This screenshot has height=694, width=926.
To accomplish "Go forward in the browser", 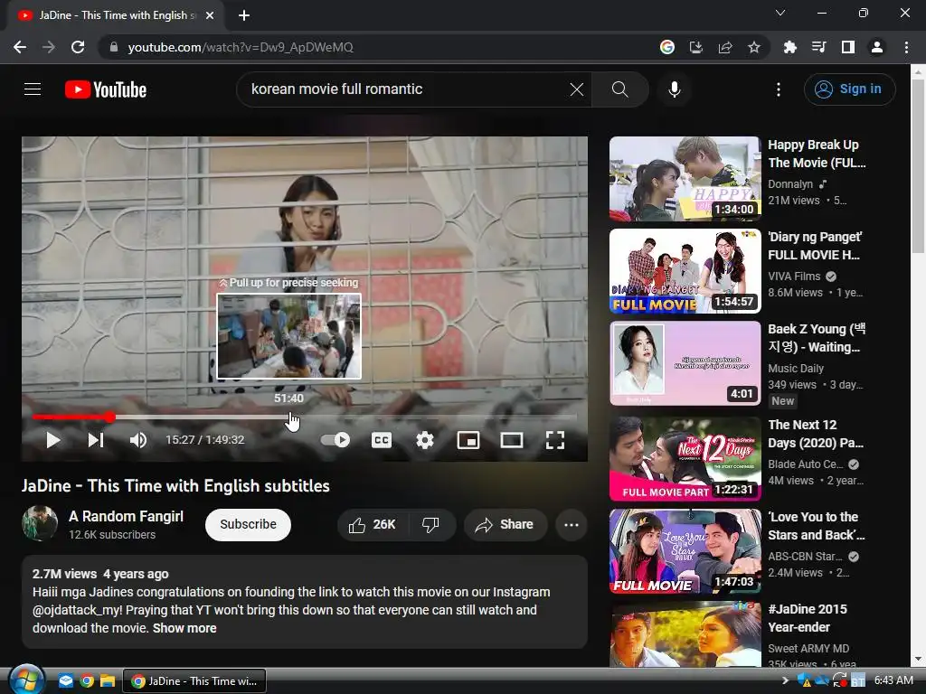I will [49, 47].
